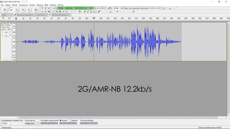This screenshot has width=230, height=129.
Task: Click the green Play-at-speed button
Action: 164,8
